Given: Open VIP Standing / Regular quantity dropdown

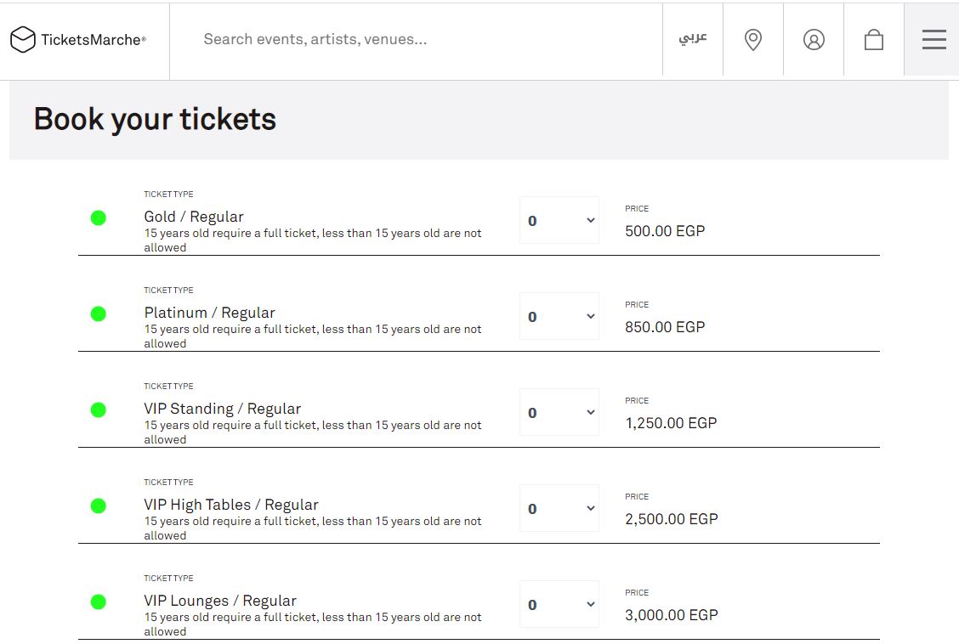Looking at the screenshot, I should click(x=559, y=413).
